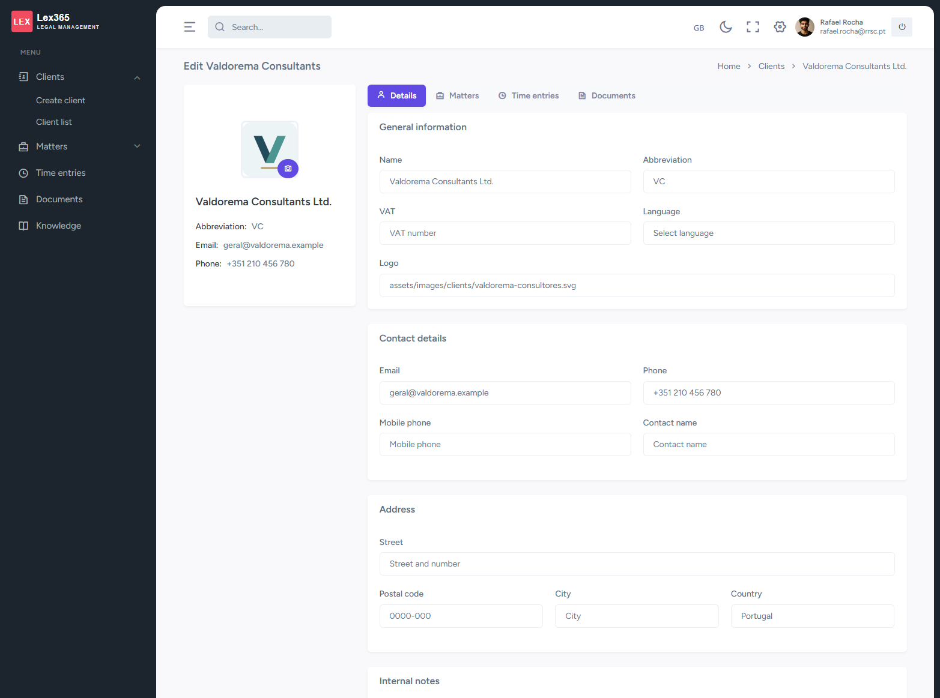This screenshot has height=698, width=940.
Task: Collapse the Clients sidebar menu chevron
Action: tap(137, 77)
